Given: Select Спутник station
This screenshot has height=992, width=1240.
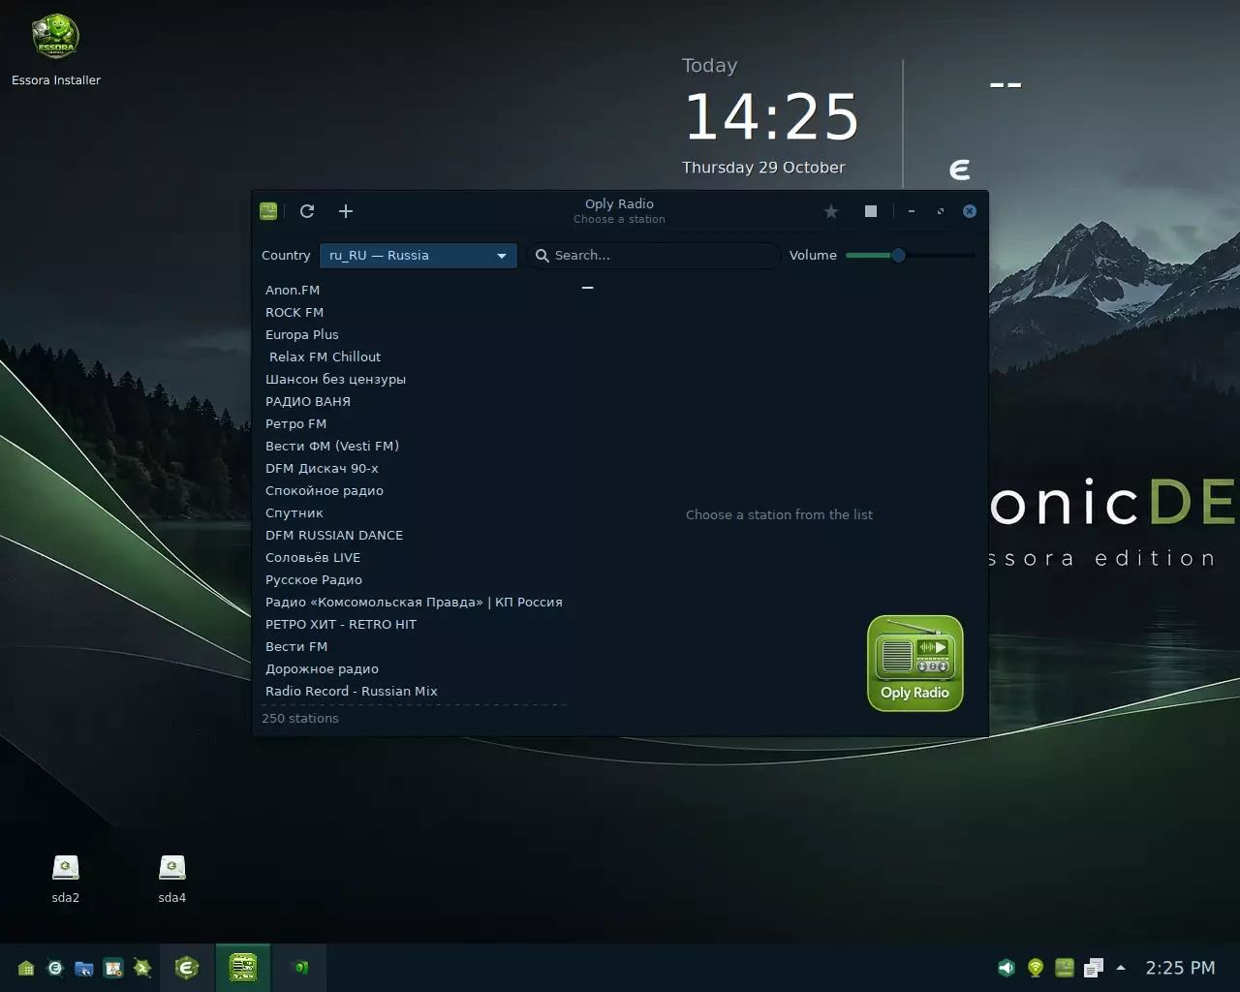Looking at the screenshot, I should pyautogui.click(x=415, y=512).
